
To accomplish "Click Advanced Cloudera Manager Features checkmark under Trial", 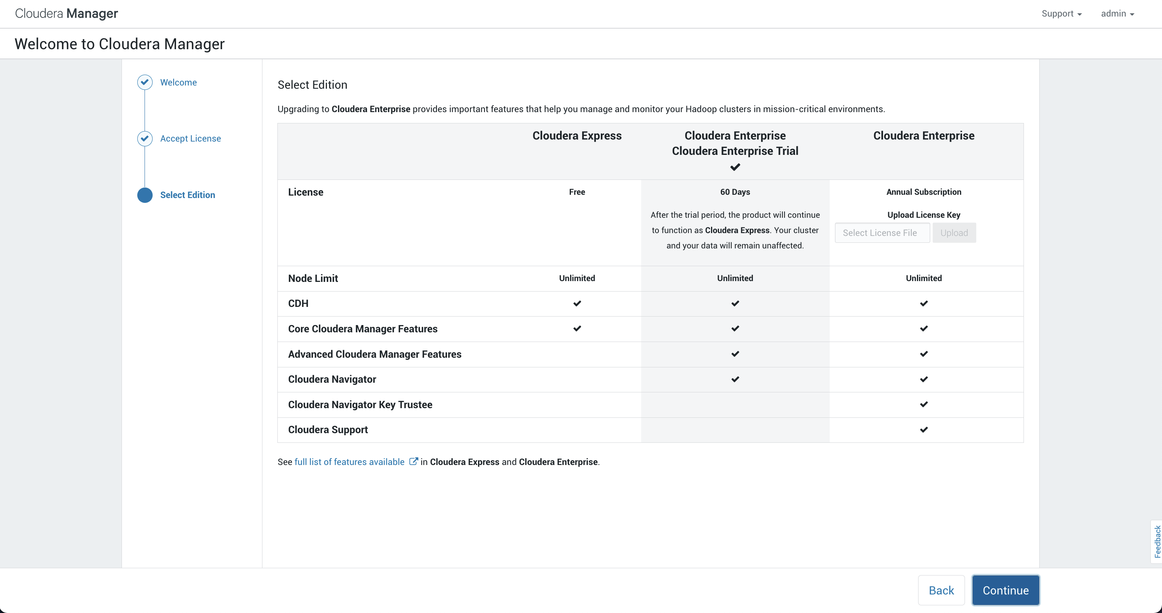I will coord(735,354).
